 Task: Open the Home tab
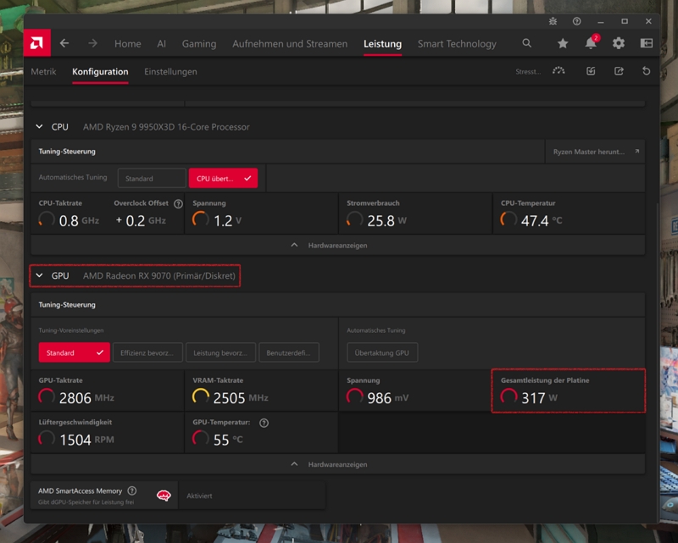coord(128,44)
